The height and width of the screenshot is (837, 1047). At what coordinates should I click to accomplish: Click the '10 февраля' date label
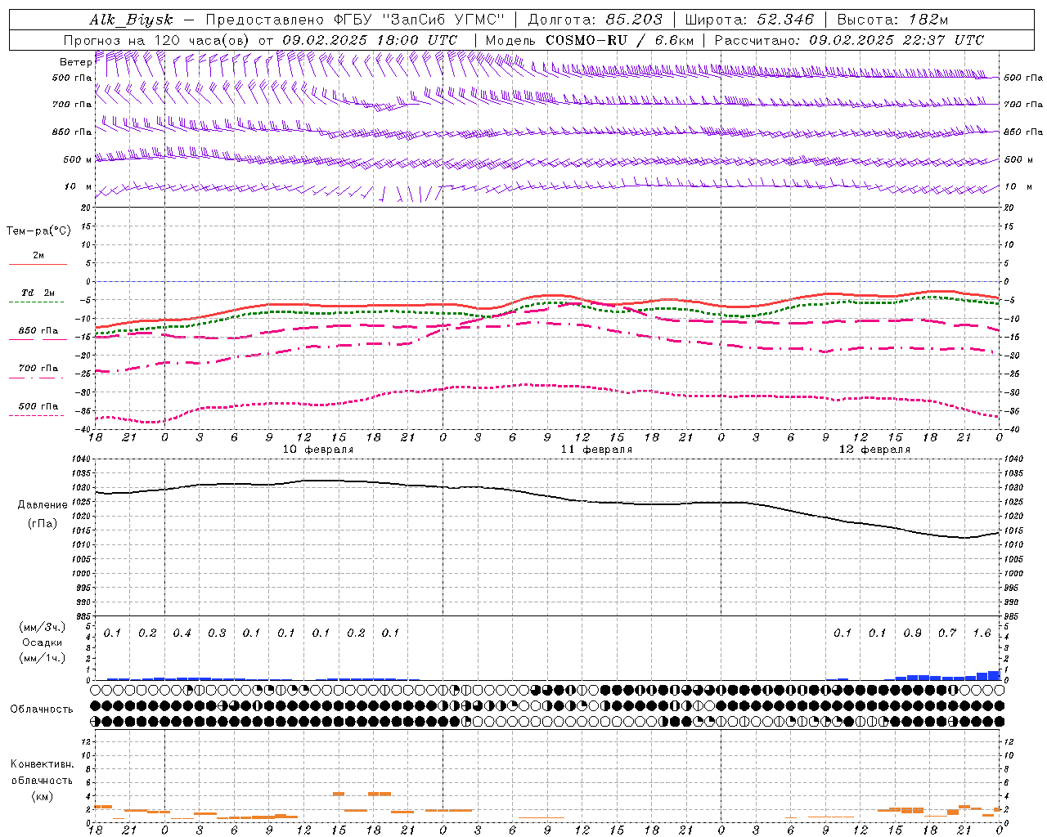click(318, 449)
